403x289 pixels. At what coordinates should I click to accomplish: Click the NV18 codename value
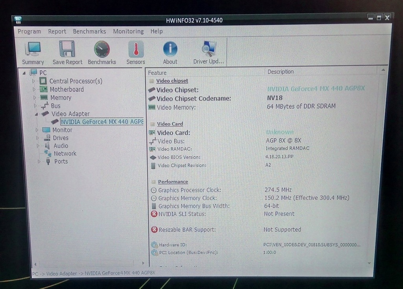coord(275,98)
